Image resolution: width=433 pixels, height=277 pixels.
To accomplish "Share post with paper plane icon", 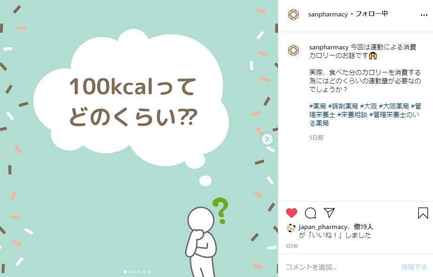I will point(329,213).
